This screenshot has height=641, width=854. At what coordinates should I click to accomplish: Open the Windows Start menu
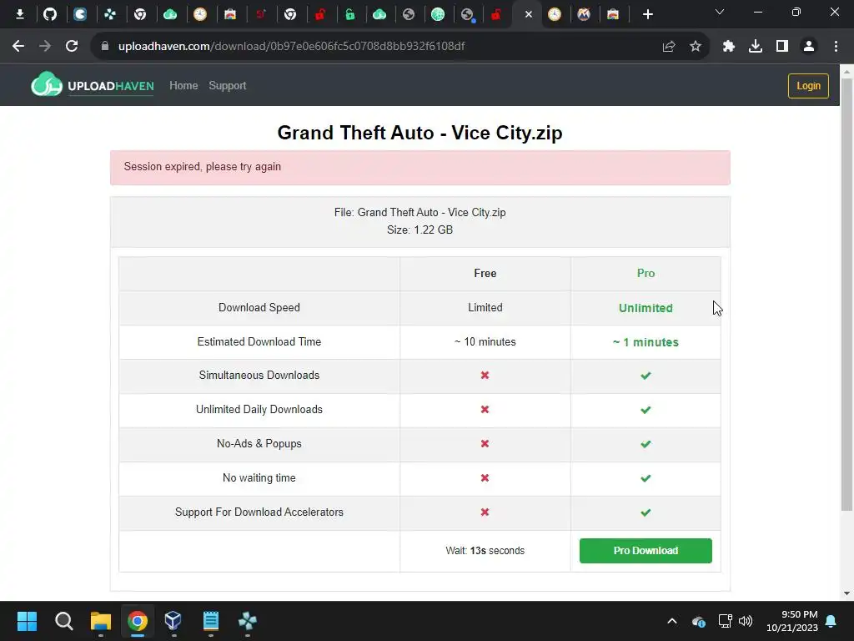pyautogui.click(x=27, y=621)
